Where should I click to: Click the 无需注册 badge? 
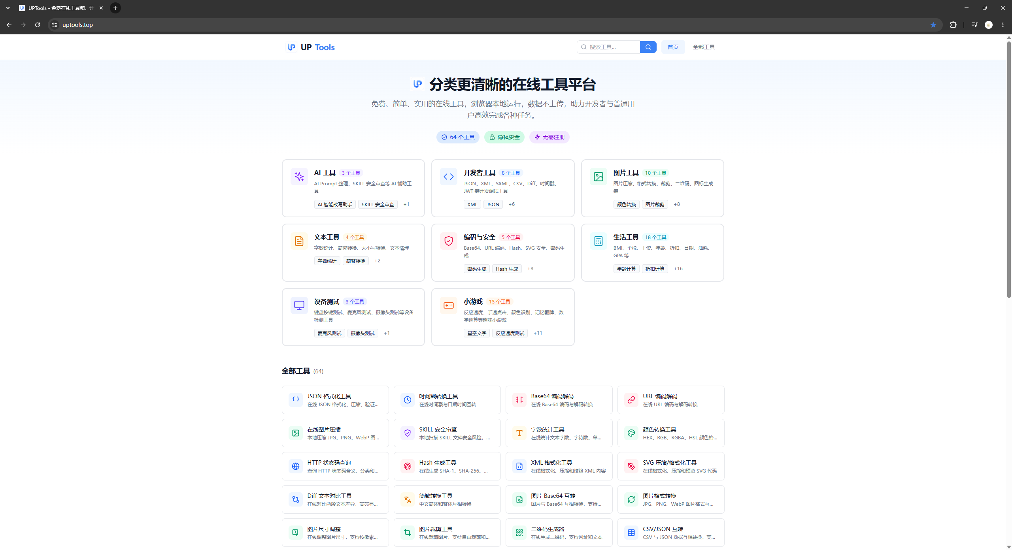pos(549,137)
